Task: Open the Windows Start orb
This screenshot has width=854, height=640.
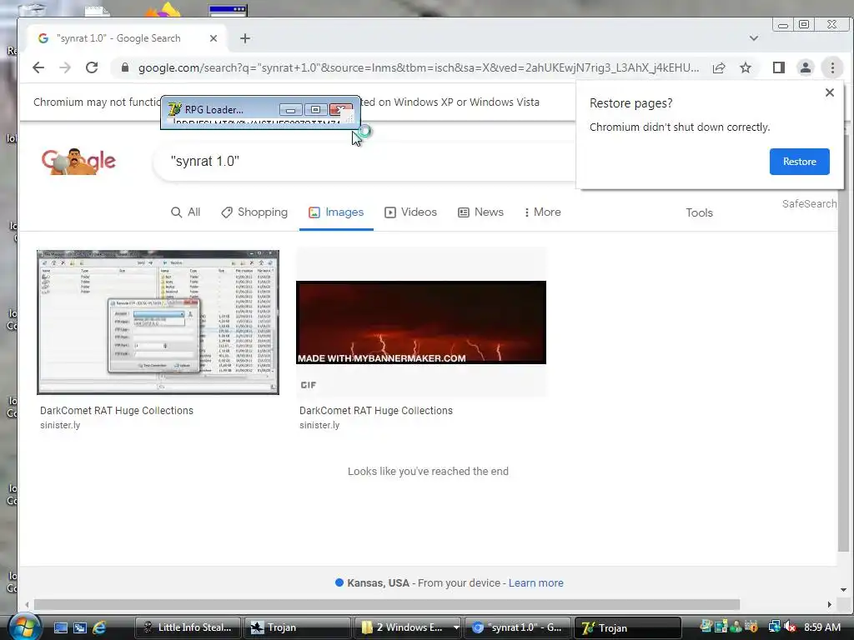Action: click(x=24, y=627)
